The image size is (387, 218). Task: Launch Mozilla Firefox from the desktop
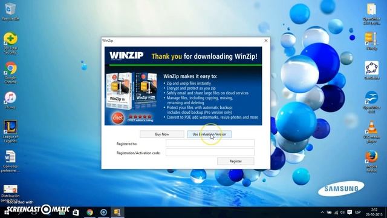pos(371,161)
